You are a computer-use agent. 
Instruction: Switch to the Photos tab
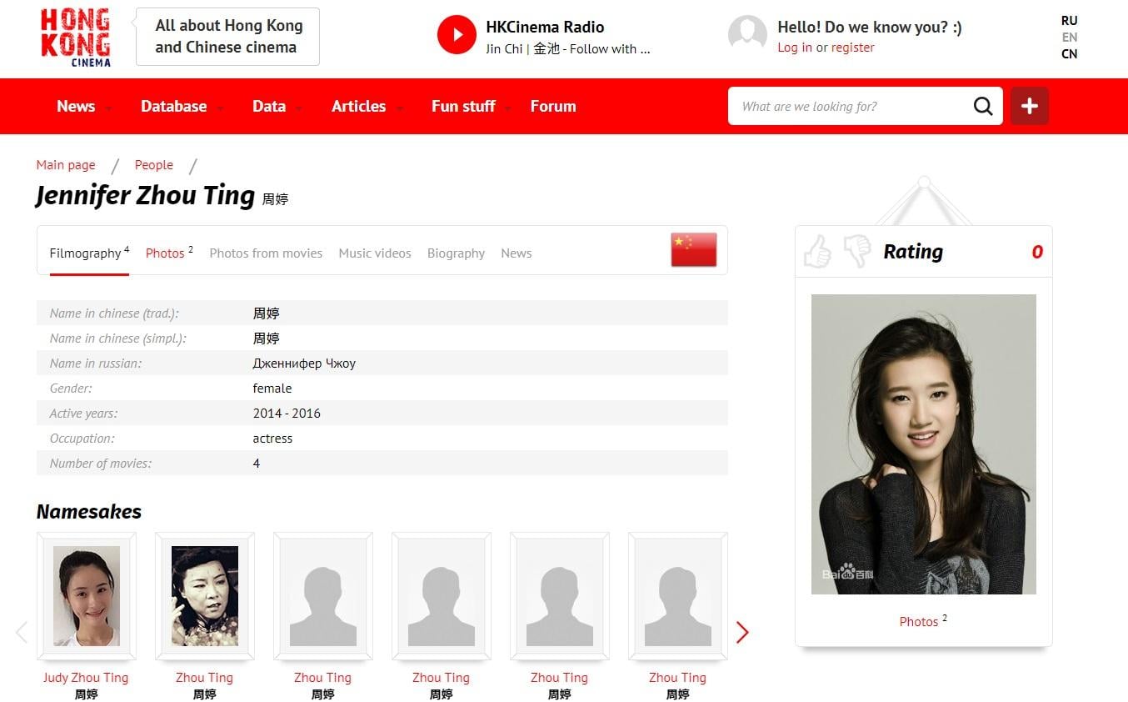click(x=165, y=253)
